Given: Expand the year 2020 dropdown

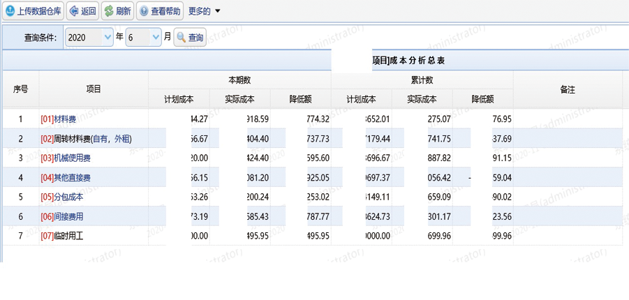Looking at the screenshot, I should (x=108, y=38).
